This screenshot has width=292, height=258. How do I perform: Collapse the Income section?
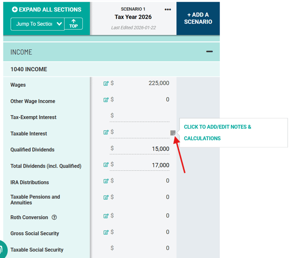209,52
